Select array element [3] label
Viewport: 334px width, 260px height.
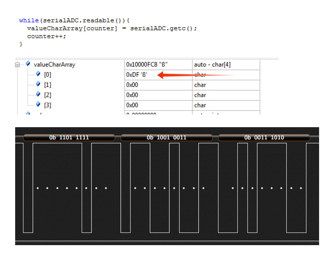pyautogui.click(x=48, y=105)
